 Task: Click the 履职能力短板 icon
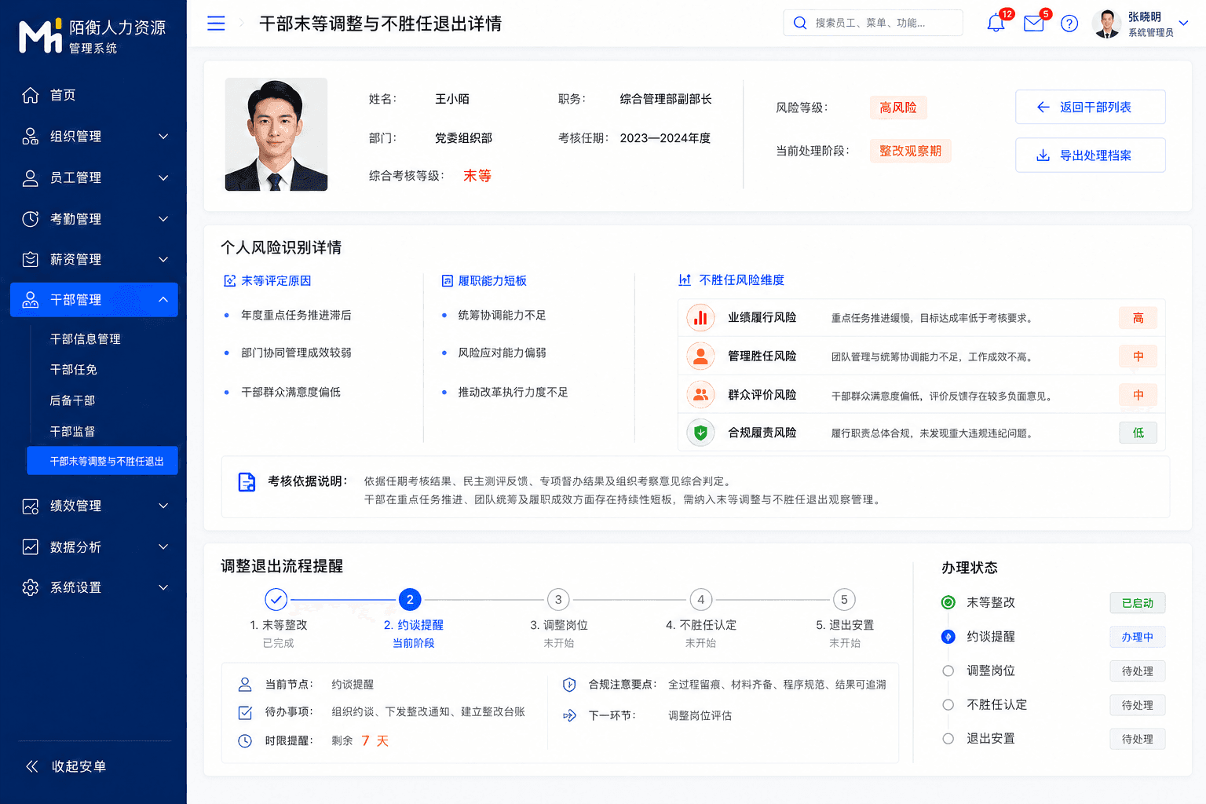[x=448, y=280]
